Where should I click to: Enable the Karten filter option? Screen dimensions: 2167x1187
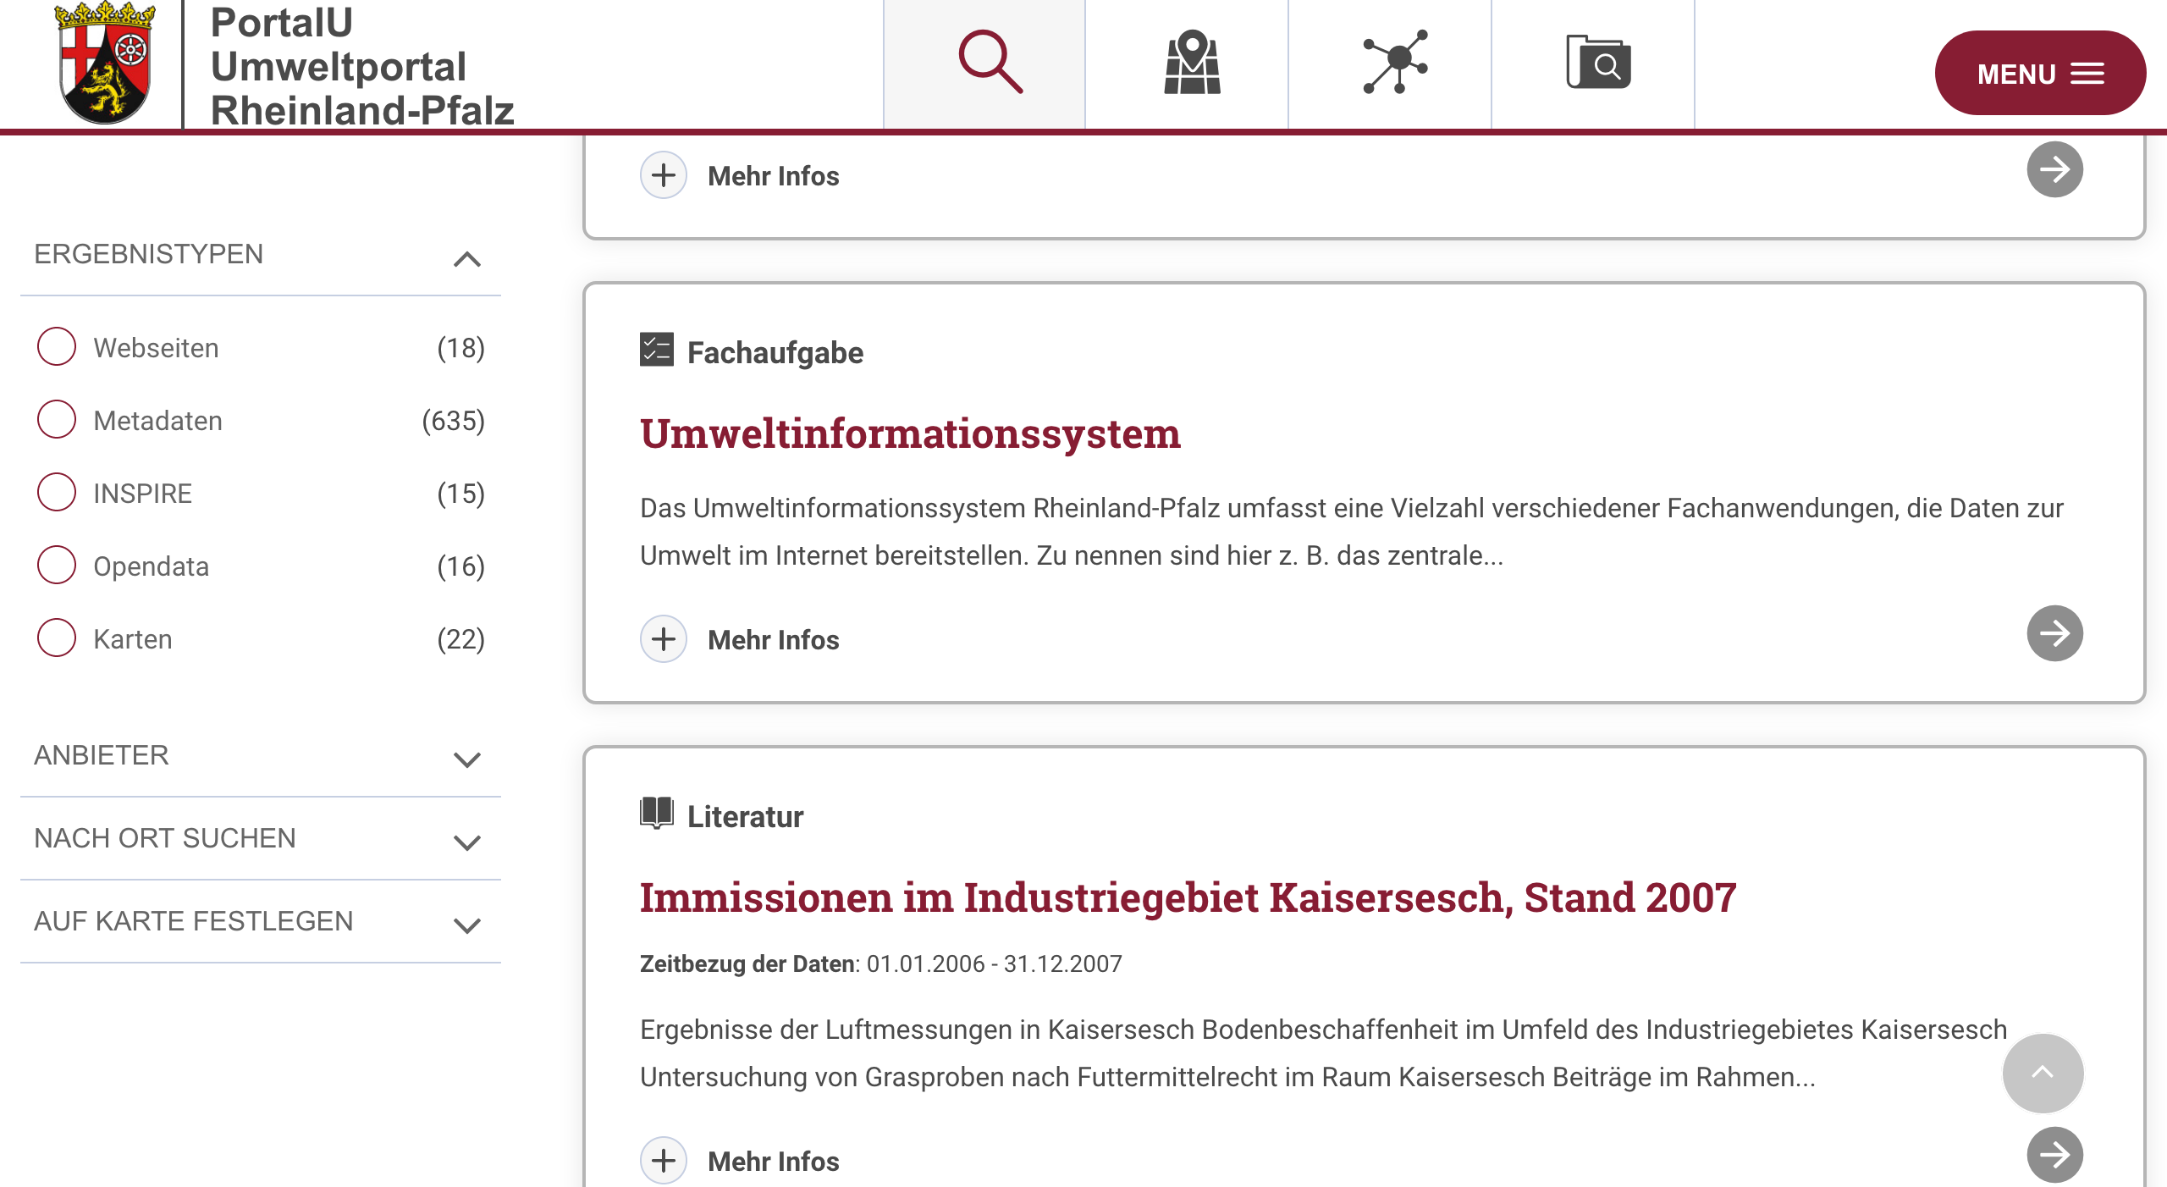(x=56, y=638)
